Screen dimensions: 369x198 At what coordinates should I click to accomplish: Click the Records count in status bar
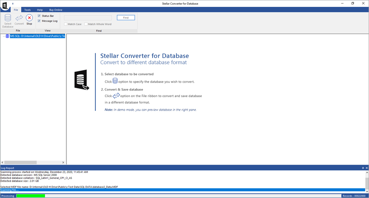[354, 196]
